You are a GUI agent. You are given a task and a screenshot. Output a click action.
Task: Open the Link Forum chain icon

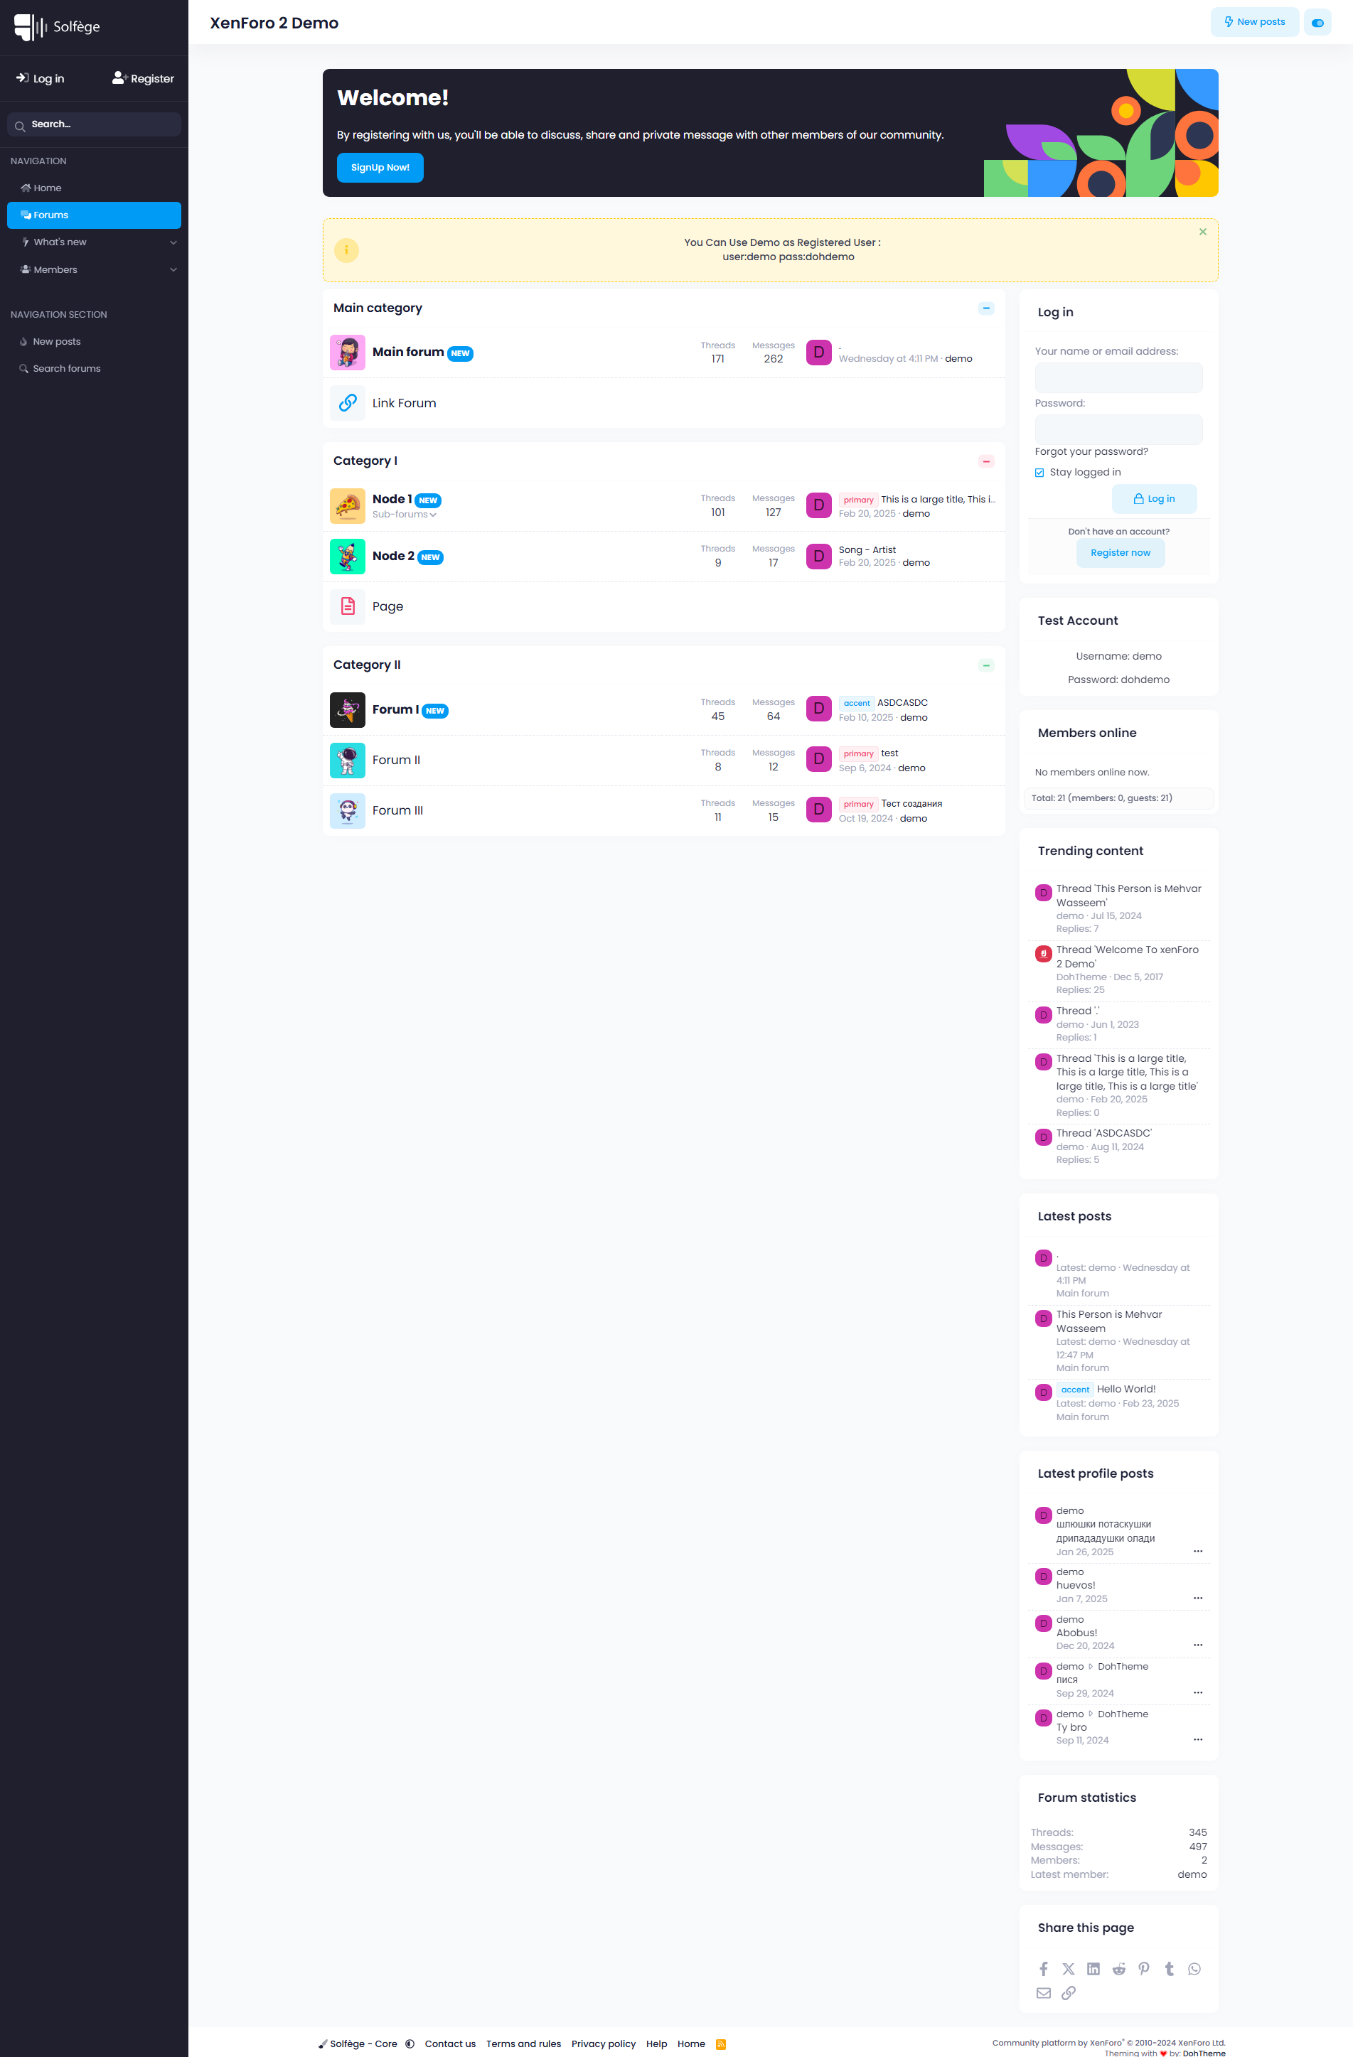(x=348, y=403)
